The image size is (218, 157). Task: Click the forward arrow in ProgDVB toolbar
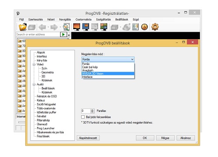[54, 27]
